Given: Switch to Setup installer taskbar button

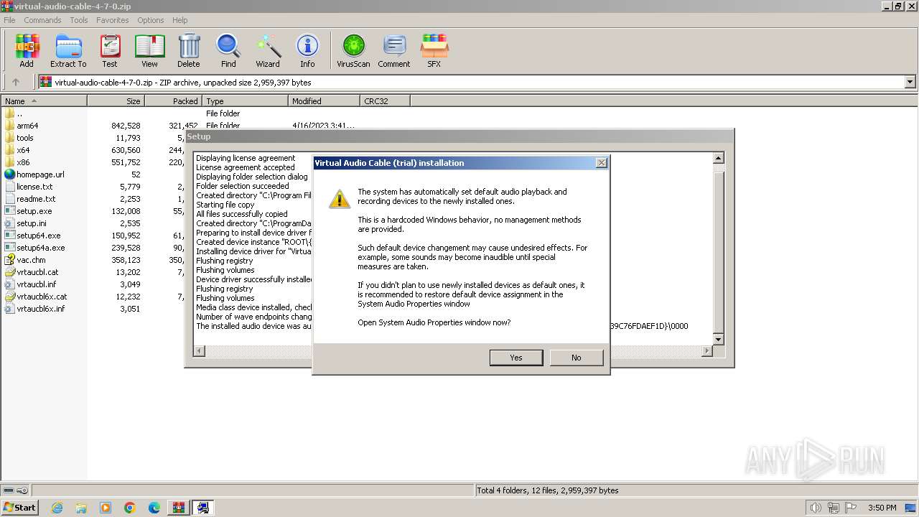Looking at the screenshot, I should pyautogui.click(x=203, y=508).
